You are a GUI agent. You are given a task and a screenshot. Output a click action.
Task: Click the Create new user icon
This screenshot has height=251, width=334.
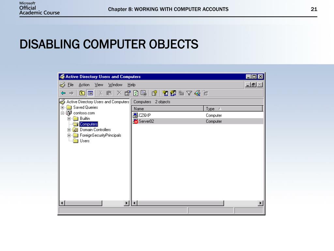[165, 93]
